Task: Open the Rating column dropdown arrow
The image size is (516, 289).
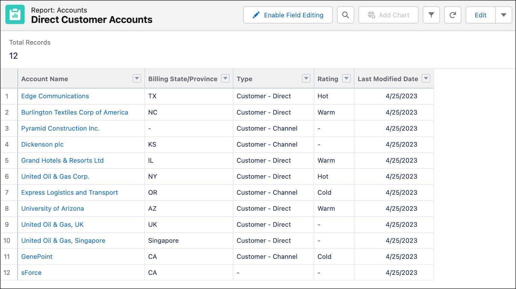Action: [x=346, y=78]
